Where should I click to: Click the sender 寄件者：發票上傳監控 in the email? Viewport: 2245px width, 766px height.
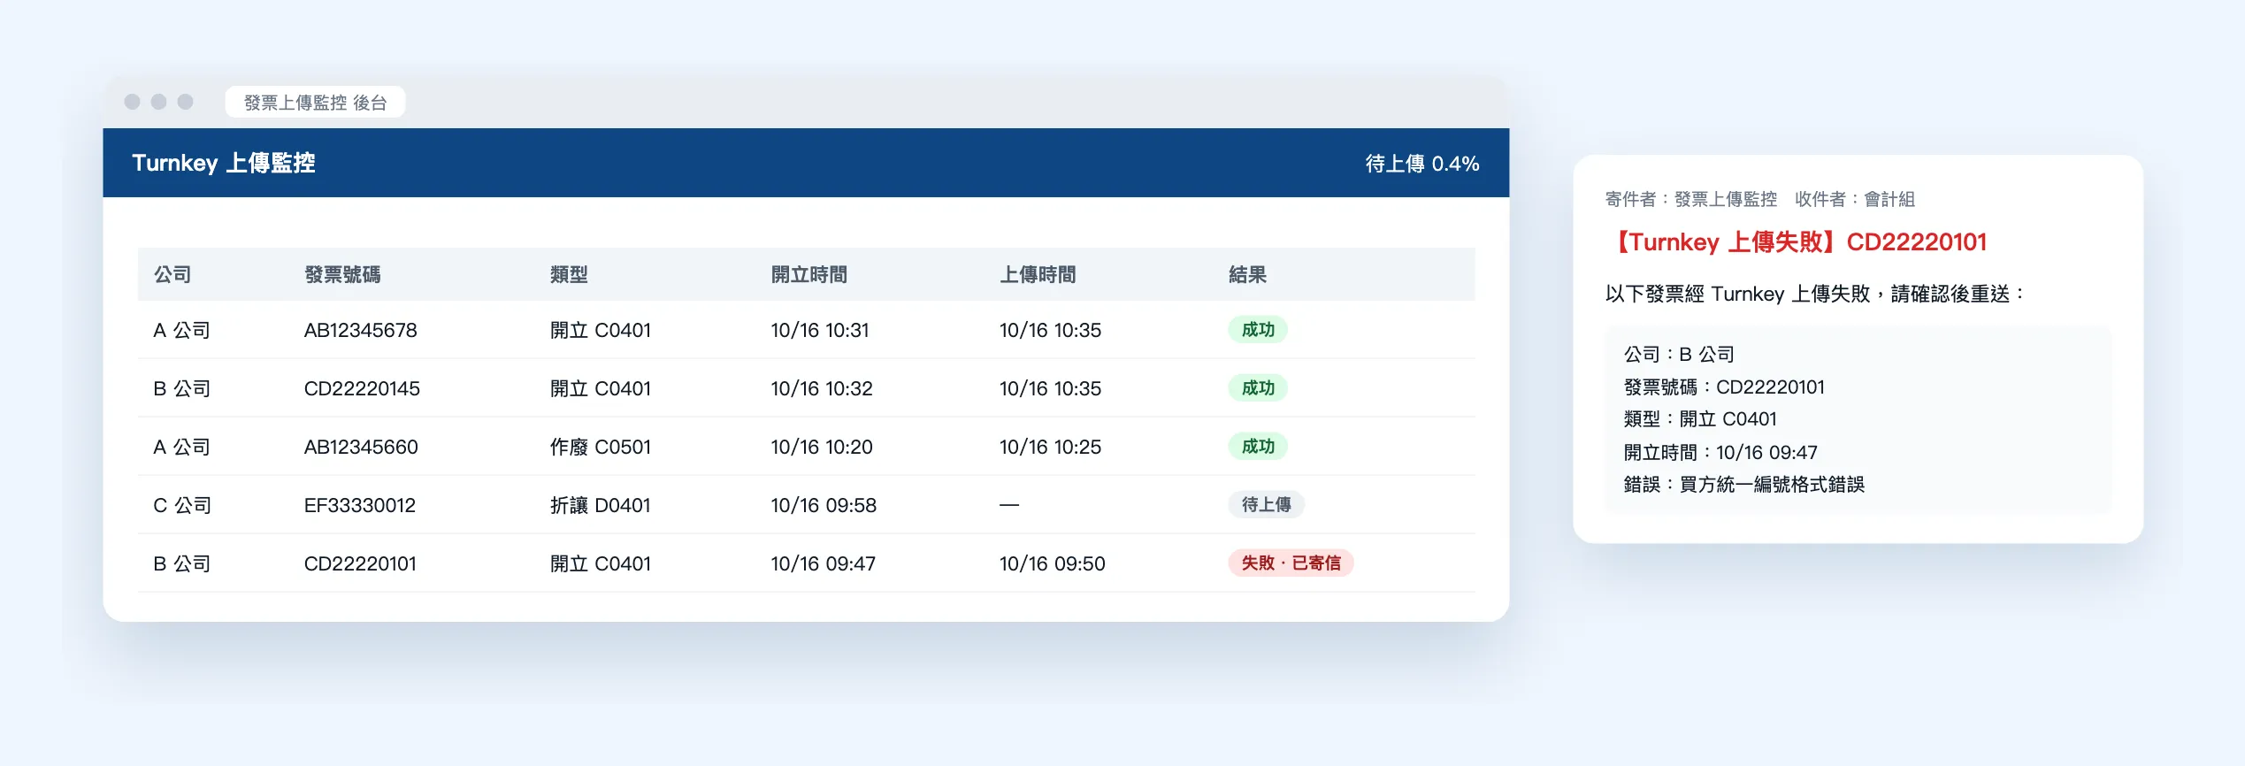click(x=1690, y=200)
